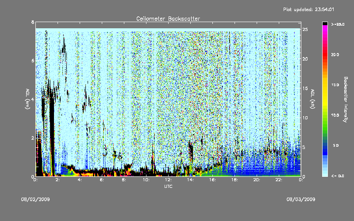
Task: Click the 'Backscatter Intensity' colorbar label
Action: pyautogui.click(x=346, y=99)
